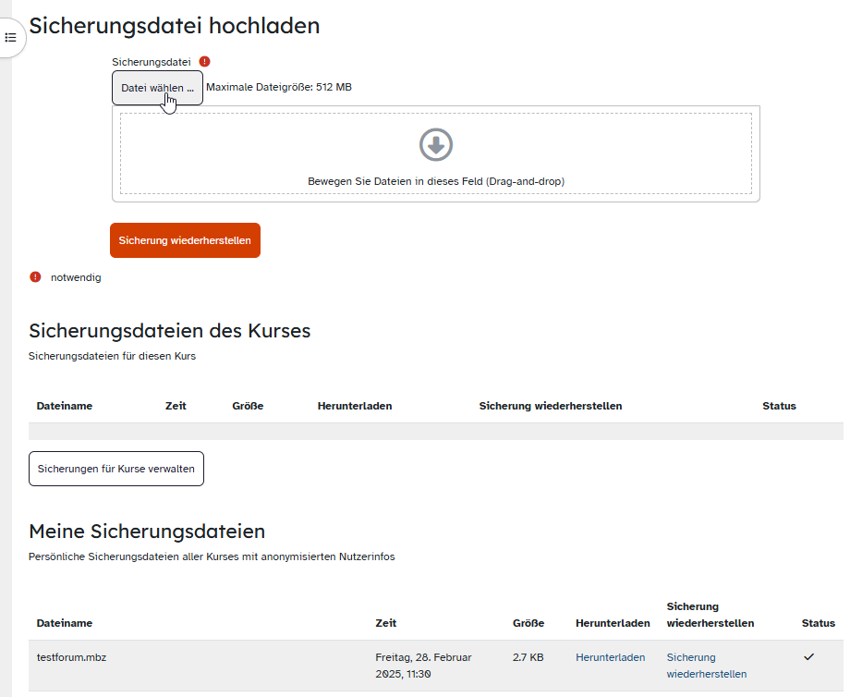Viewport: 850px width, 697px height.
Task: Open the Datei wählen file picker
Action: (x=157, y=88)
